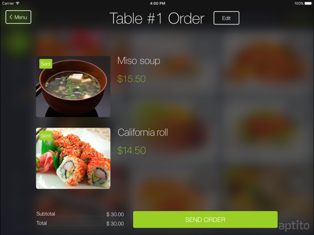Screen dimensions: 314x235
Task: Select the California roll item name
Action: (x=143, y=132)
